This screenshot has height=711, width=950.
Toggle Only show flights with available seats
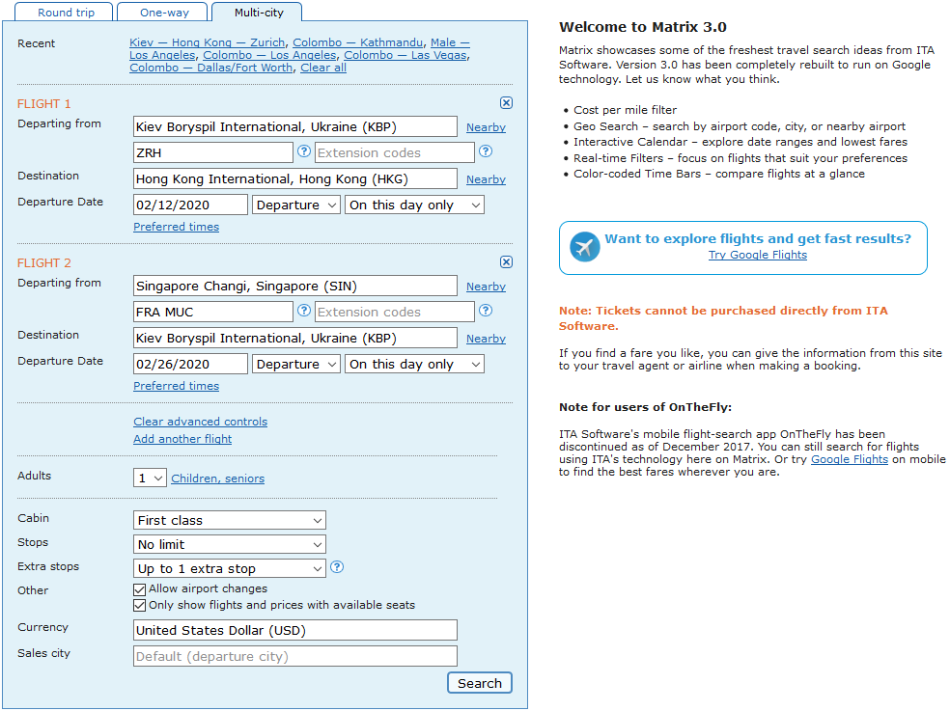point(139,606)
